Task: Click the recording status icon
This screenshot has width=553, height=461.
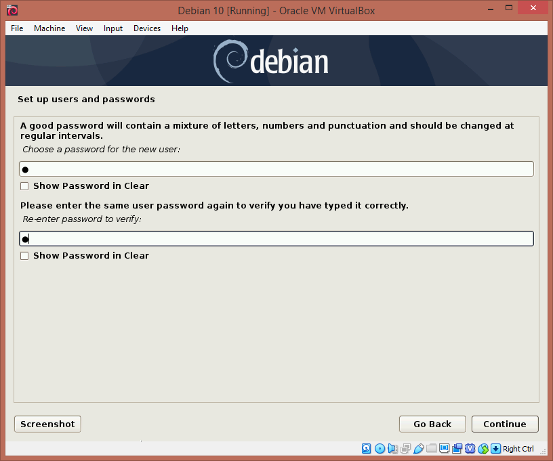Action: coord(457,448)
